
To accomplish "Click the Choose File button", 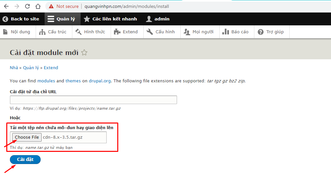I will pos(27,137).
